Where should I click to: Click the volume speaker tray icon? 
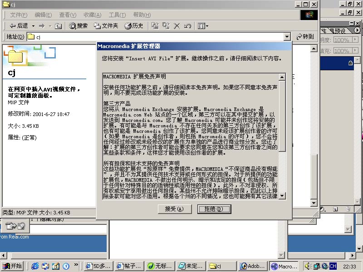308,266
